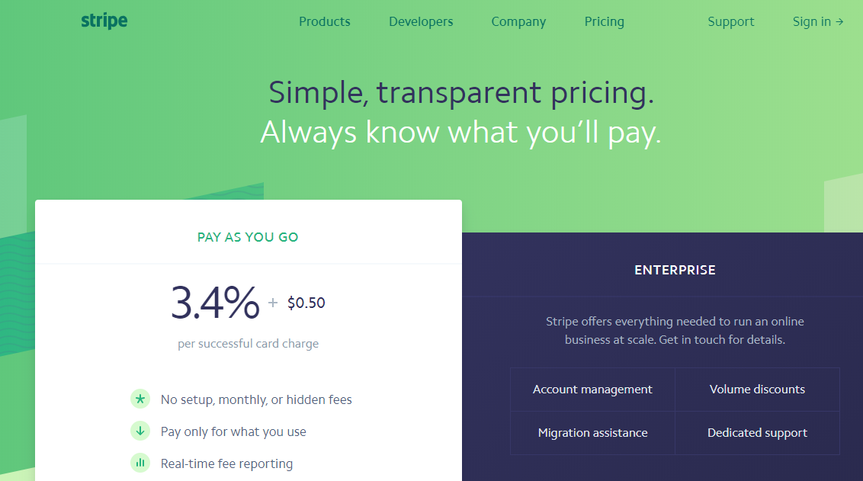Click the $0.50 fixed fee amount

pyautogui.click(x=306, y=303)
